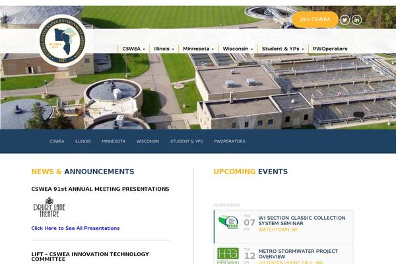Open Metro Stormwater Project Overview event
Image resolution: width=396 pixels, height=264 pixels.
tap(298, 253)
